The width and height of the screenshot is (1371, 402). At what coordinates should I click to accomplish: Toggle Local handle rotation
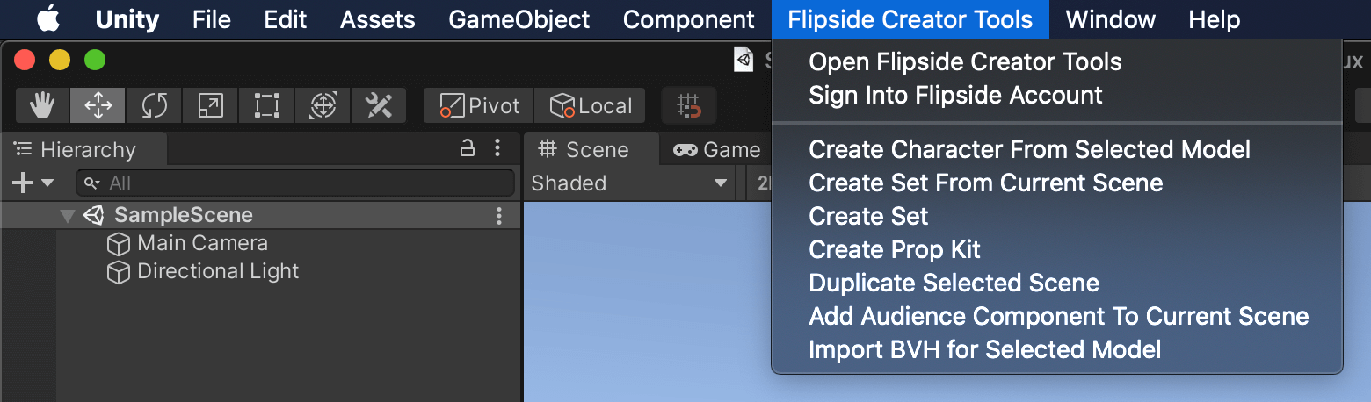pos(590,106)
